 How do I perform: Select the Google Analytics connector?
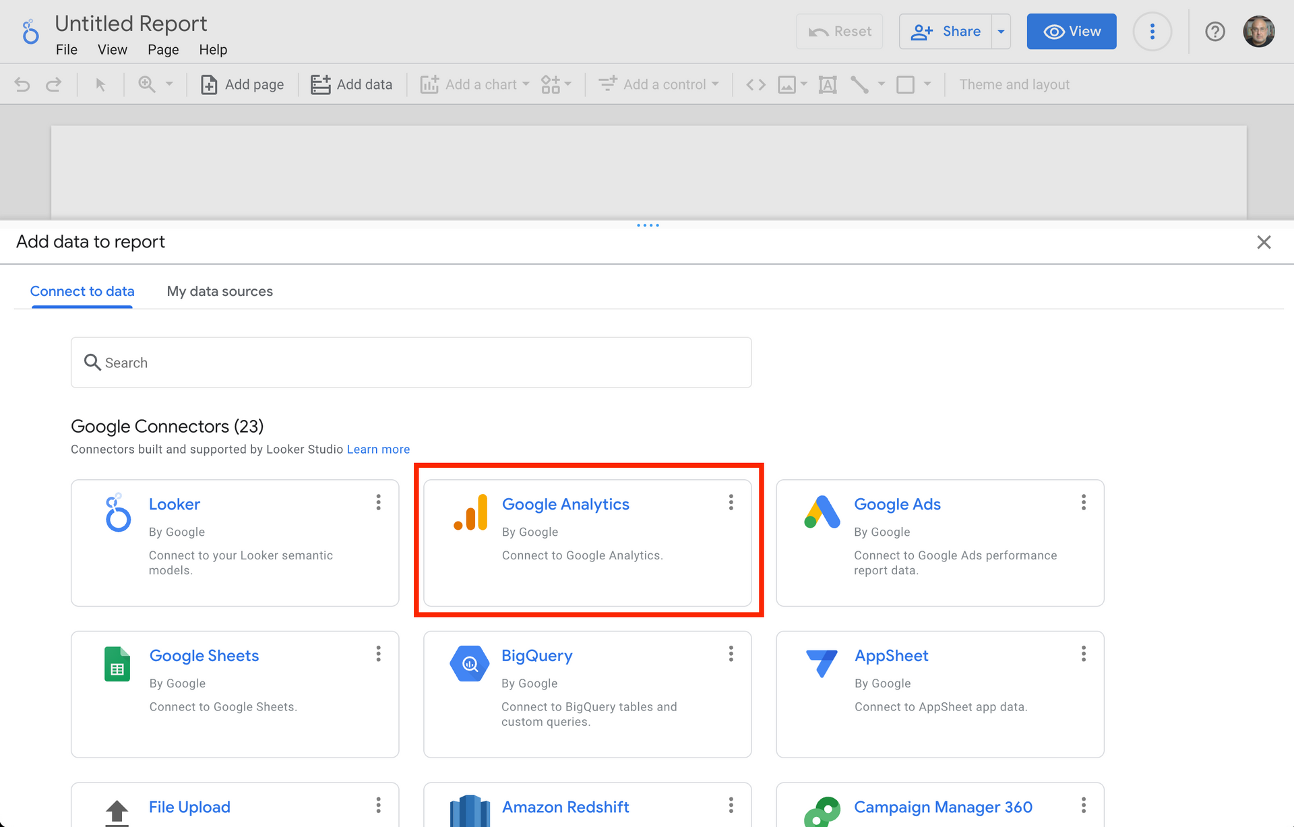pos(588,543)
